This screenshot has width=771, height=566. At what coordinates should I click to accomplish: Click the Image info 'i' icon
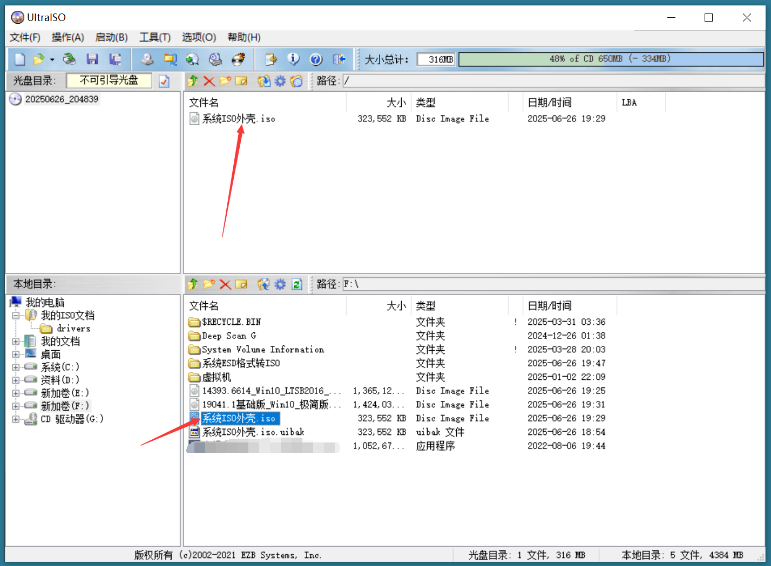click(x=293, y=59)
